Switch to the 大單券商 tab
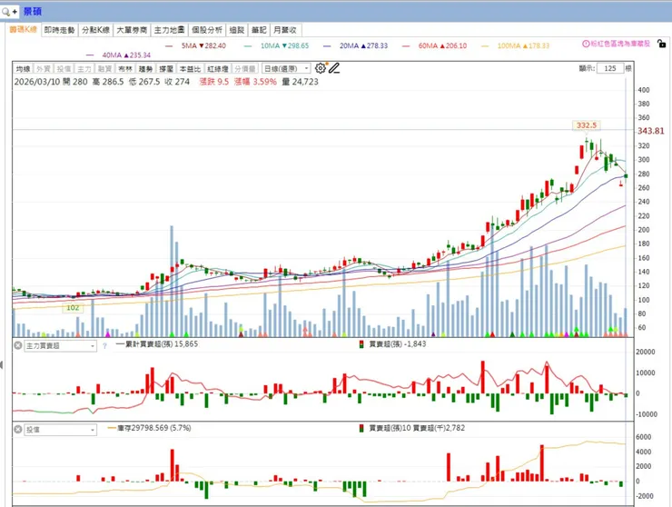672x507 pixels. click(x=132, y=30)
